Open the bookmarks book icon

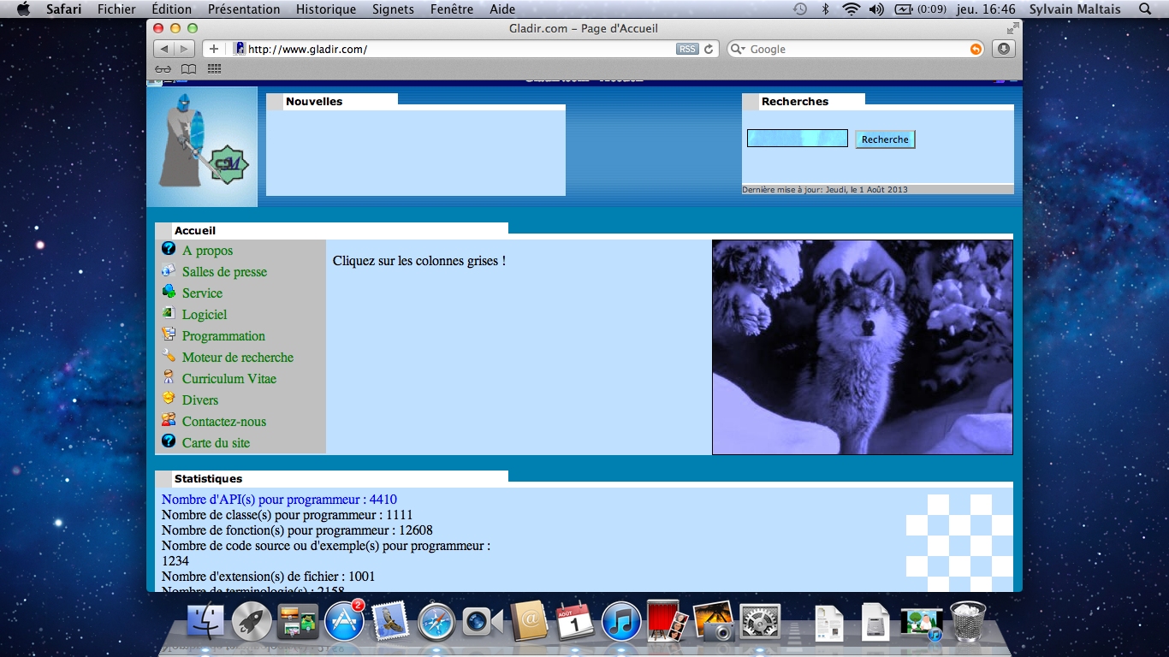pyautogui.click(x=188, y=69)
